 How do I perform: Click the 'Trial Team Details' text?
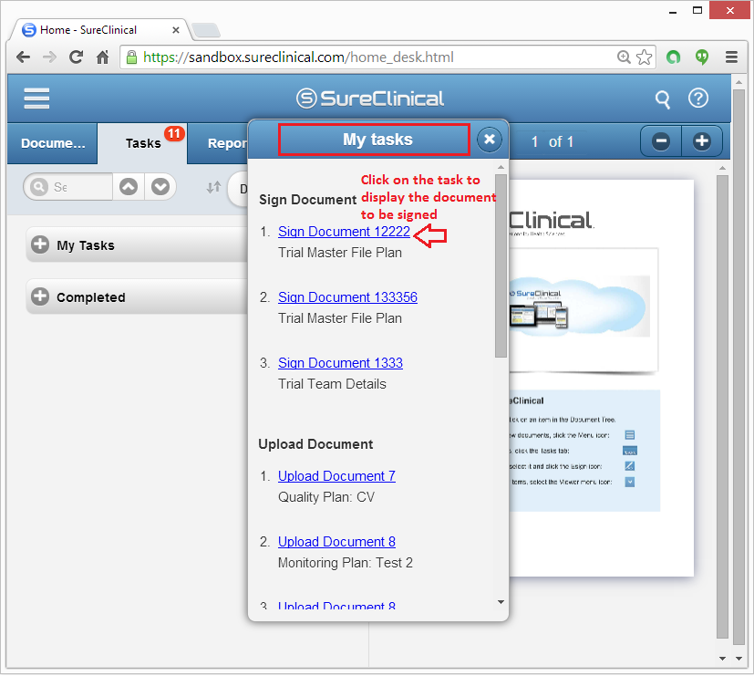(x=332, y=384)
